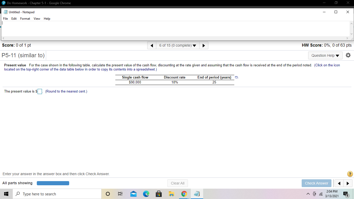Click the back arrow beside Check Answer
Image resolution: width=354 pixels, height=199 pixels.
[339, 183]
